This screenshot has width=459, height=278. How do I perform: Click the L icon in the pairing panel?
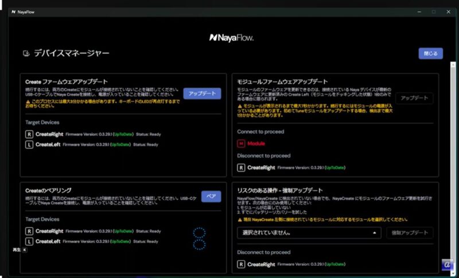click(29, 241)
